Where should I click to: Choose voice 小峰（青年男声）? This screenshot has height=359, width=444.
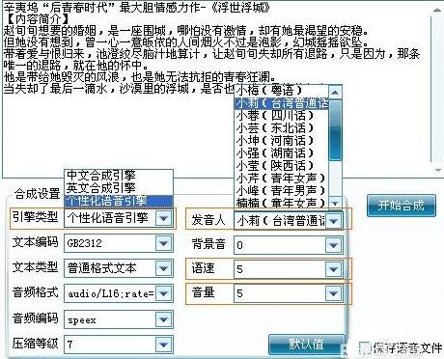click(281, 190)
